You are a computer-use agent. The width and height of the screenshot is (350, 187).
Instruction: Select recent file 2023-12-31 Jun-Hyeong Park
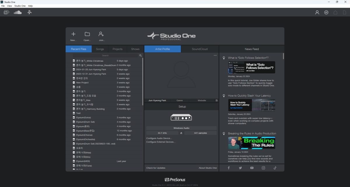pyautogui.click(x=107, y=74)
